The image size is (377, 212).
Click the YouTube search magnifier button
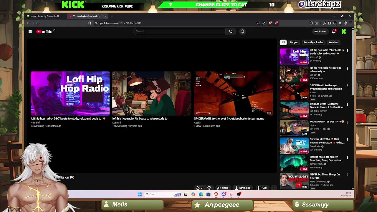click(x=231, y=32)
